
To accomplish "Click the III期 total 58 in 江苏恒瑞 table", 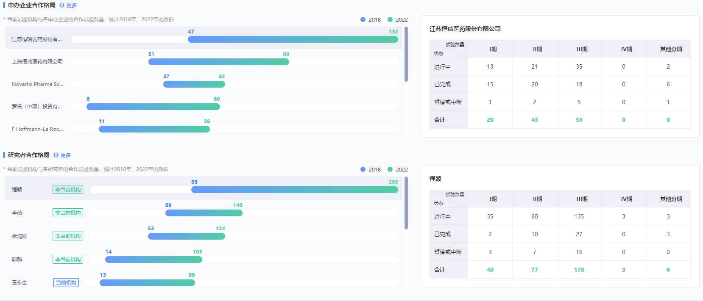I will point(579,120).
